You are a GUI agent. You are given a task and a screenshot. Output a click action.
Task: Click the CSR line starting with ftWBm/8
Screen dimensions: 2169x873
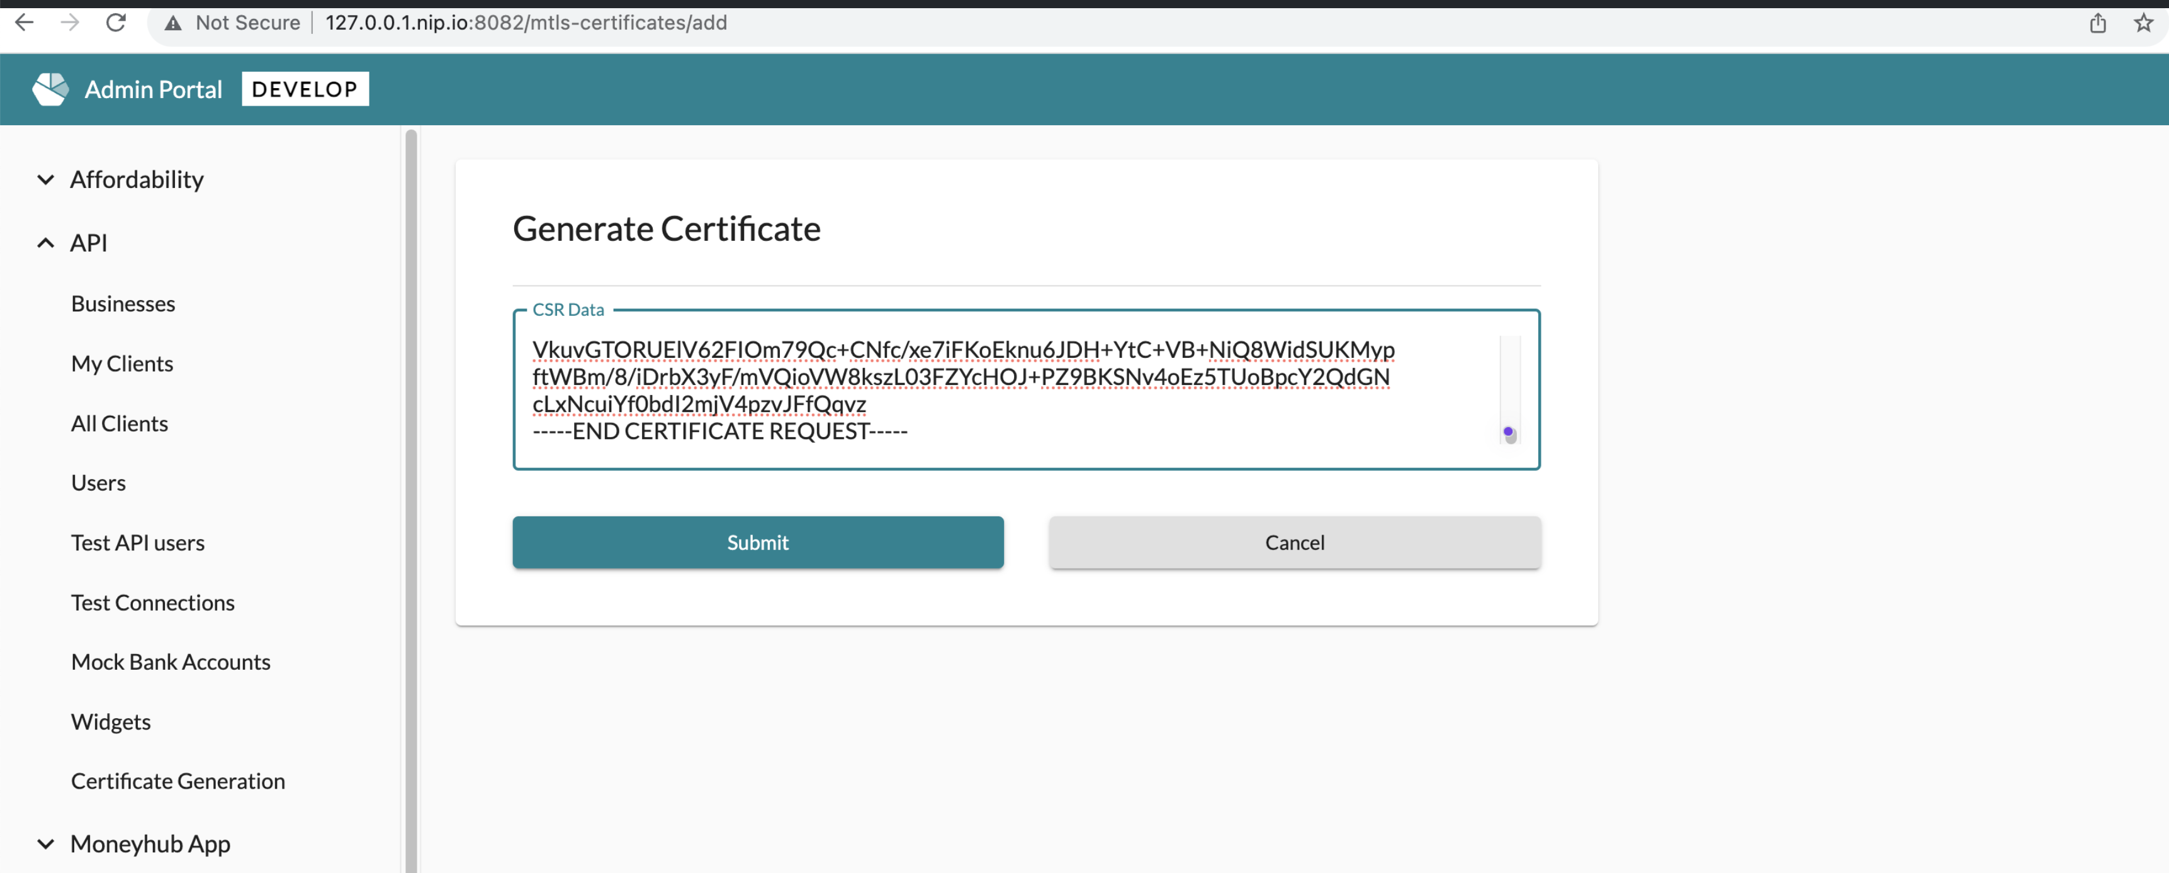pos(961,377)
